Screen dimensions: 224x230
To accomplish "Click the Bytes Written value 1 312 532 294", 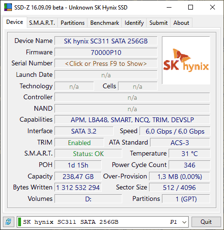I will coord(78,188).
